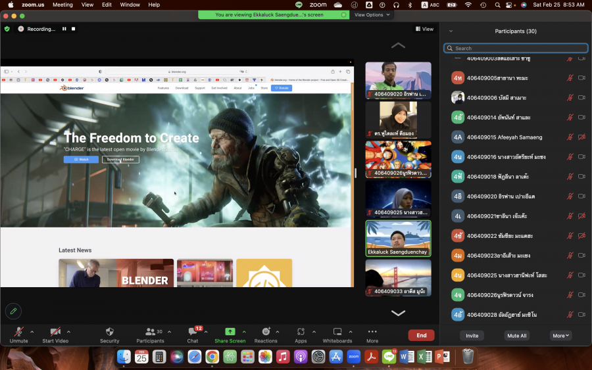Open the Chat icon with 12 unread
Viewport: 592px width, 370px height.
pos(193,332)
